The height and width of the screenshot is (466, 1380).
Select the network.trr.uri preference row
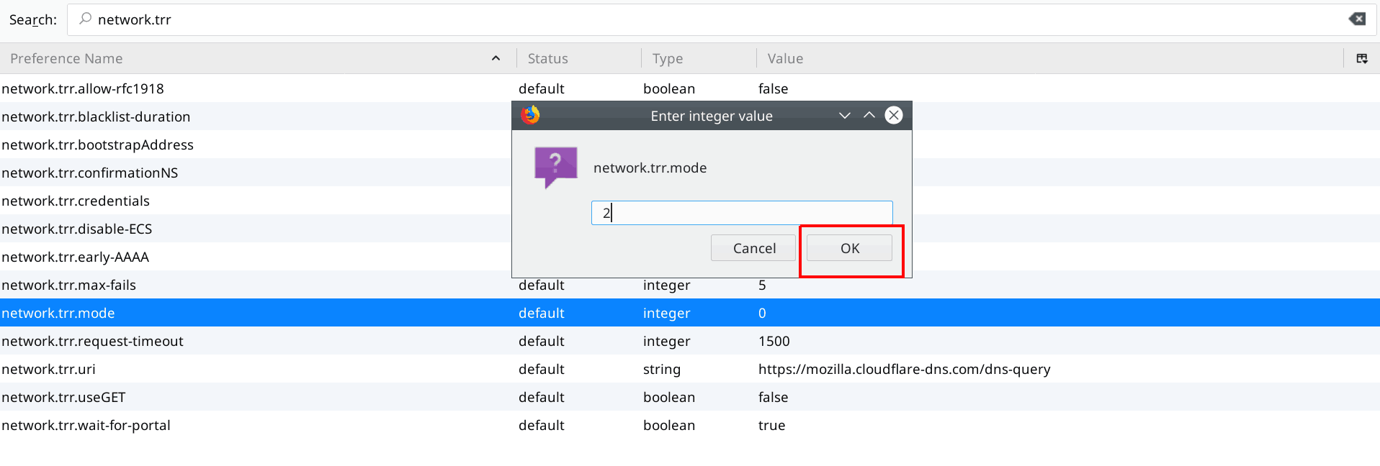pos(690,369)
